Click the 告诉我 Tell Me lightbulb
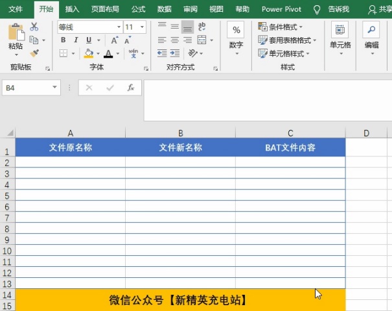The image size is (392, 311). coord(317,10)
